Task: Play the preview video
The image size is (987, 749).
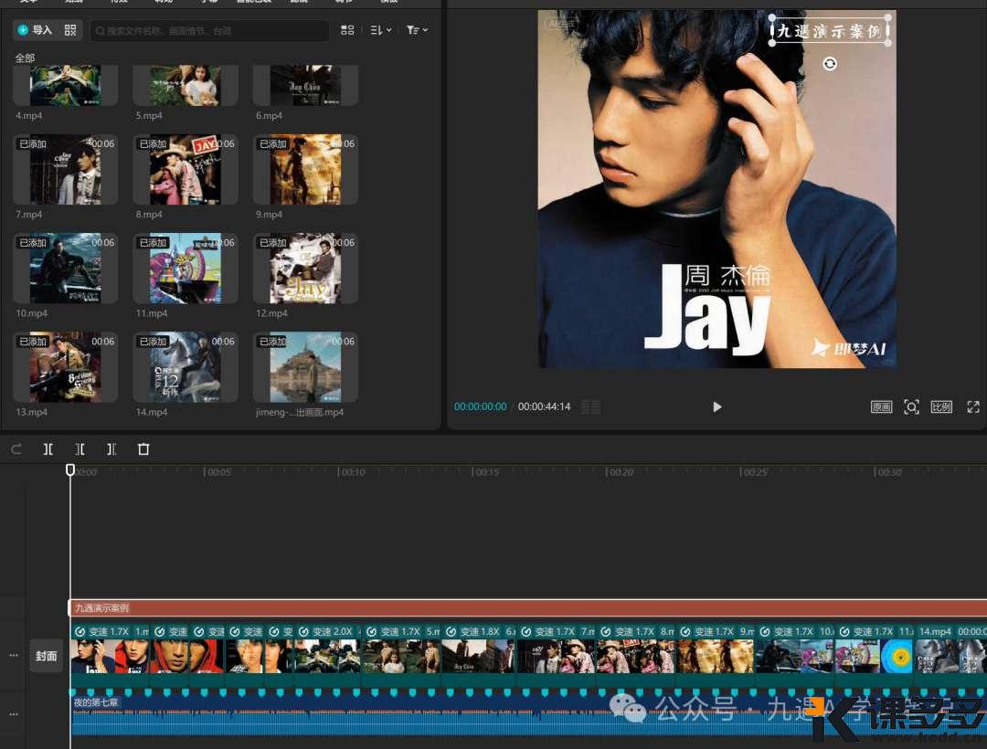Action: tap(717, 406)
